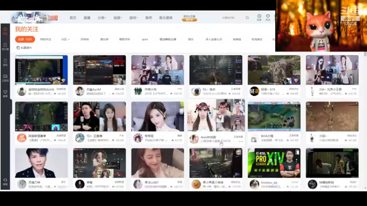Click the cat avatar webcam overlay
The width and height of the screenshot is (367, 206).
click(321, 26)
